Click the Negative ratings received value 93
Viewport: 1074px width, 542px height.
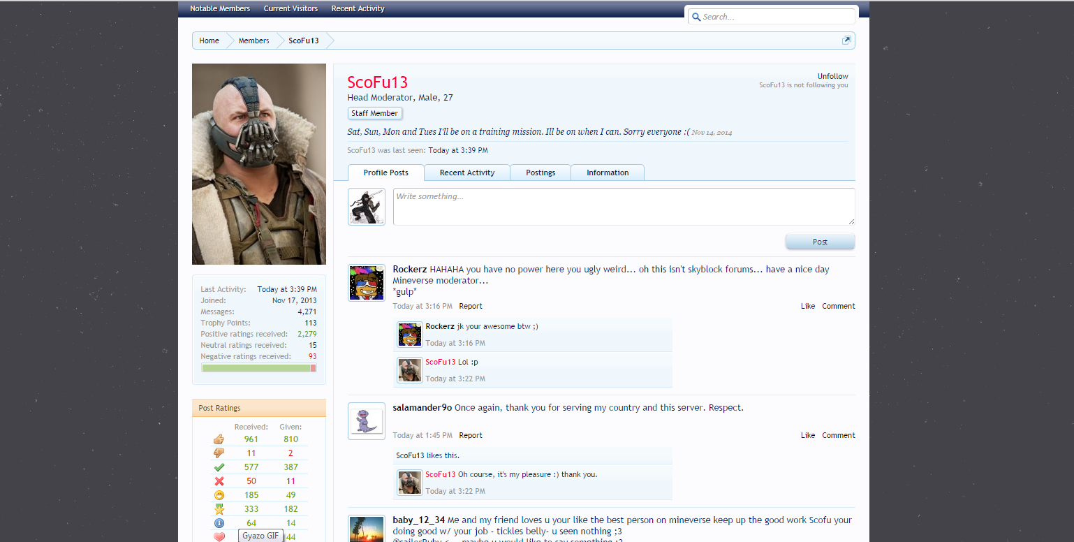point(313,356)
